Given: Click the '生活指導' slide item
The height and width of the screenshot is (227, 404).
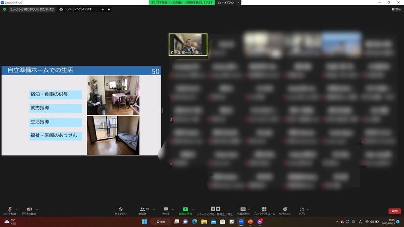Looking at the screenshot, I should pos(56,122).
